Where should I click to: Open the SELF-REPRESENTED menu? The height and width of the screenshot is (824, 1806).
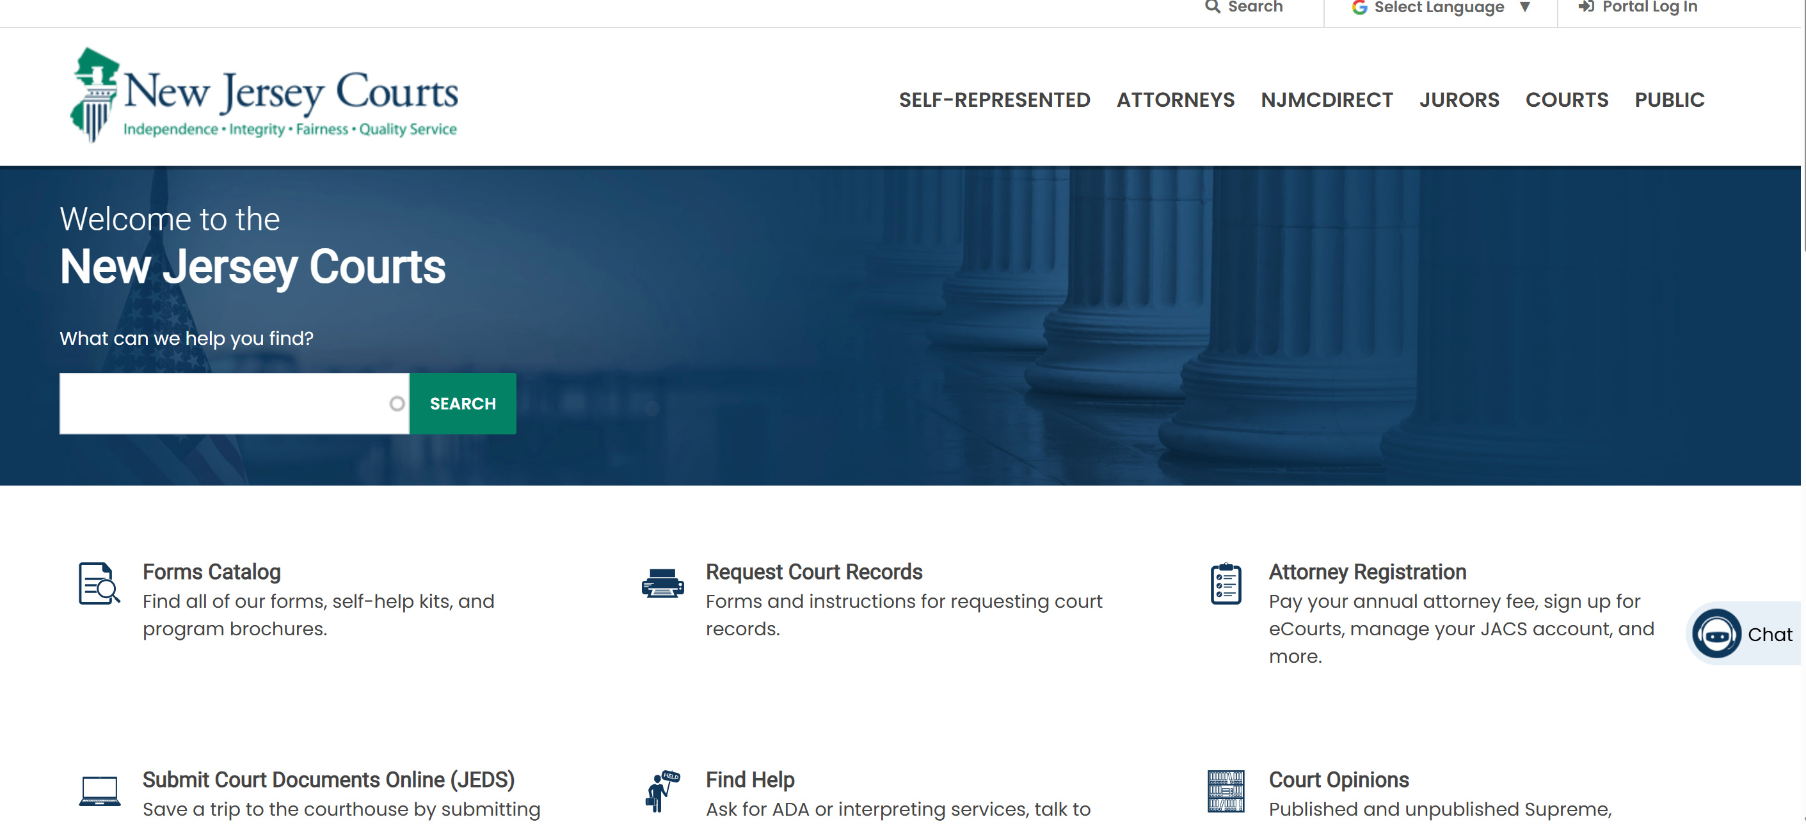[994, 100]
